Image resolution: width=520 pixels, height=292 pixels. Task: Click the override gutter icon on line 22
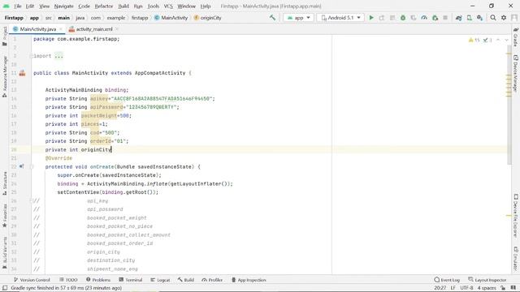click(x=22, y=166)
